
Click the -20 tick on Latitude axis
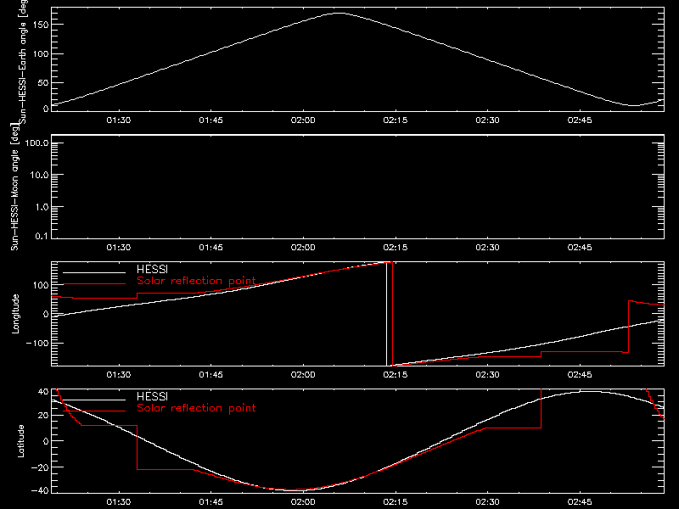click(x=40, y=467)
